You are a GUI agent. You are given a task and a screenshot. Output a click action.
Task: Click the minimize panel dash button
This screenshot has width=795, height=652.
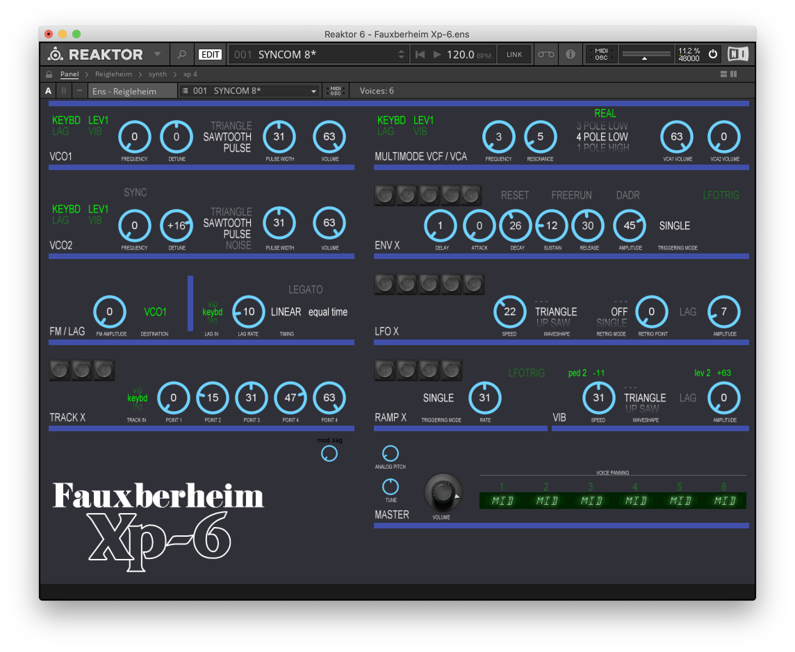pyautogui.click(x=79, y=91)
